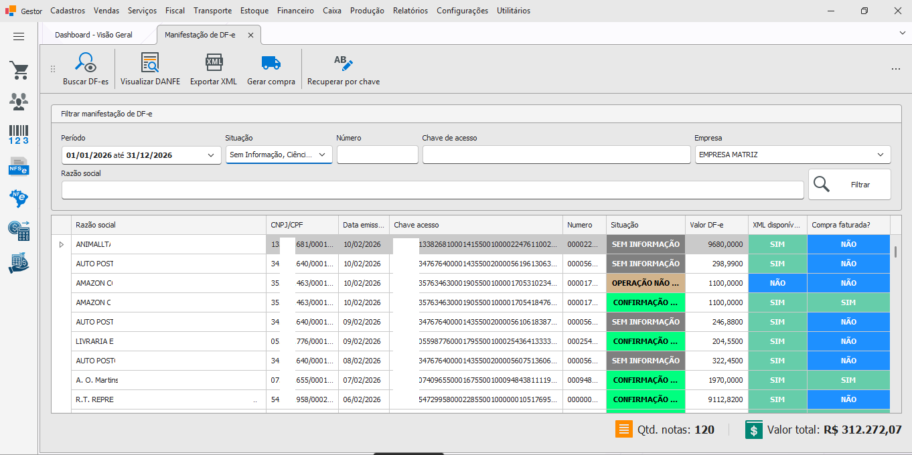Open the cash register sidebar icon
The width and height of the screenshot is (912, 455).
click(x=19, y=263)
